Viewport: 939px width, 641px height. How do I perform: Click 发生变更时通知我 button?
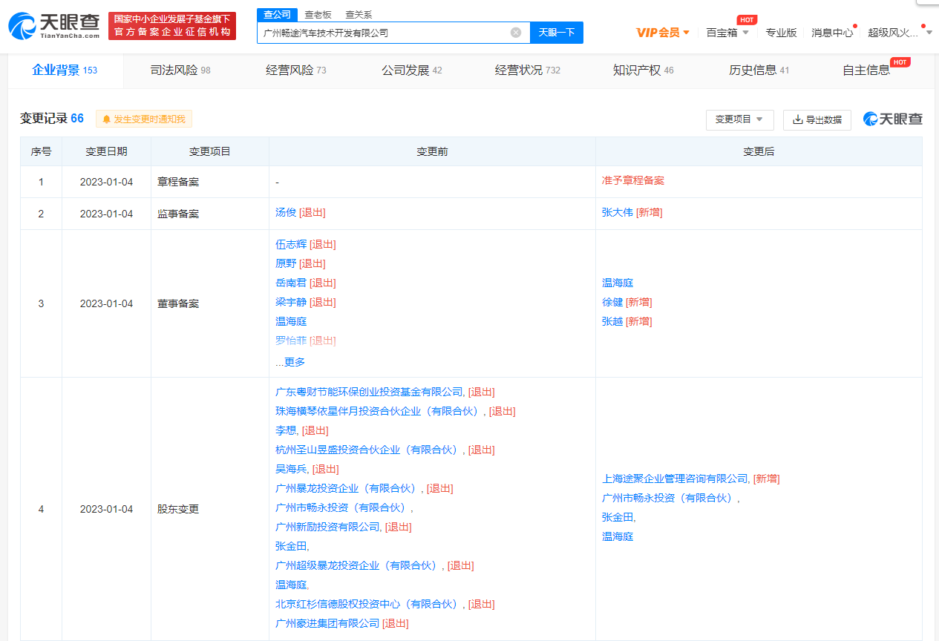144,119
